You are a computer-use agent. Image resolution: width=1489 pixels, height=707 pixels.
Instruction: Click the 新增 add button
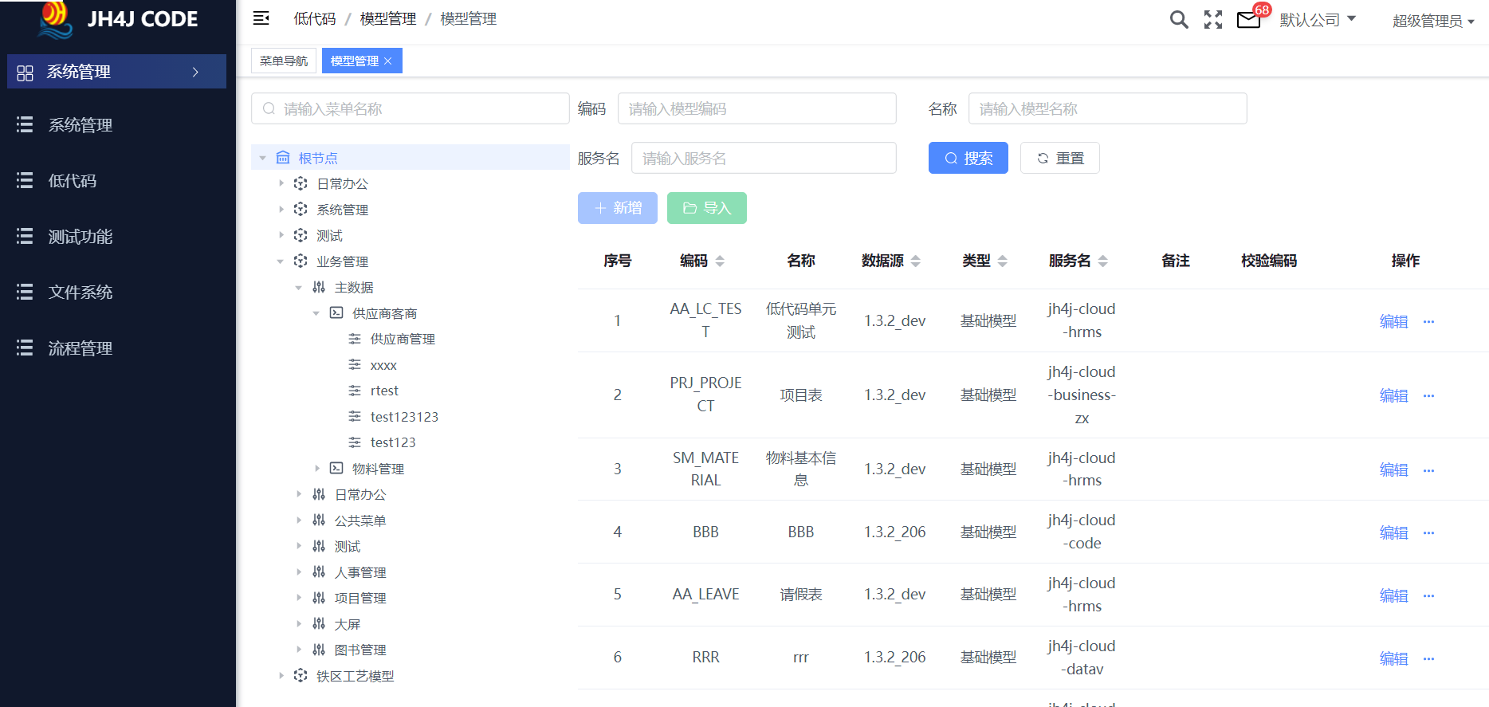pyautogui.click(x=618, y=208)
